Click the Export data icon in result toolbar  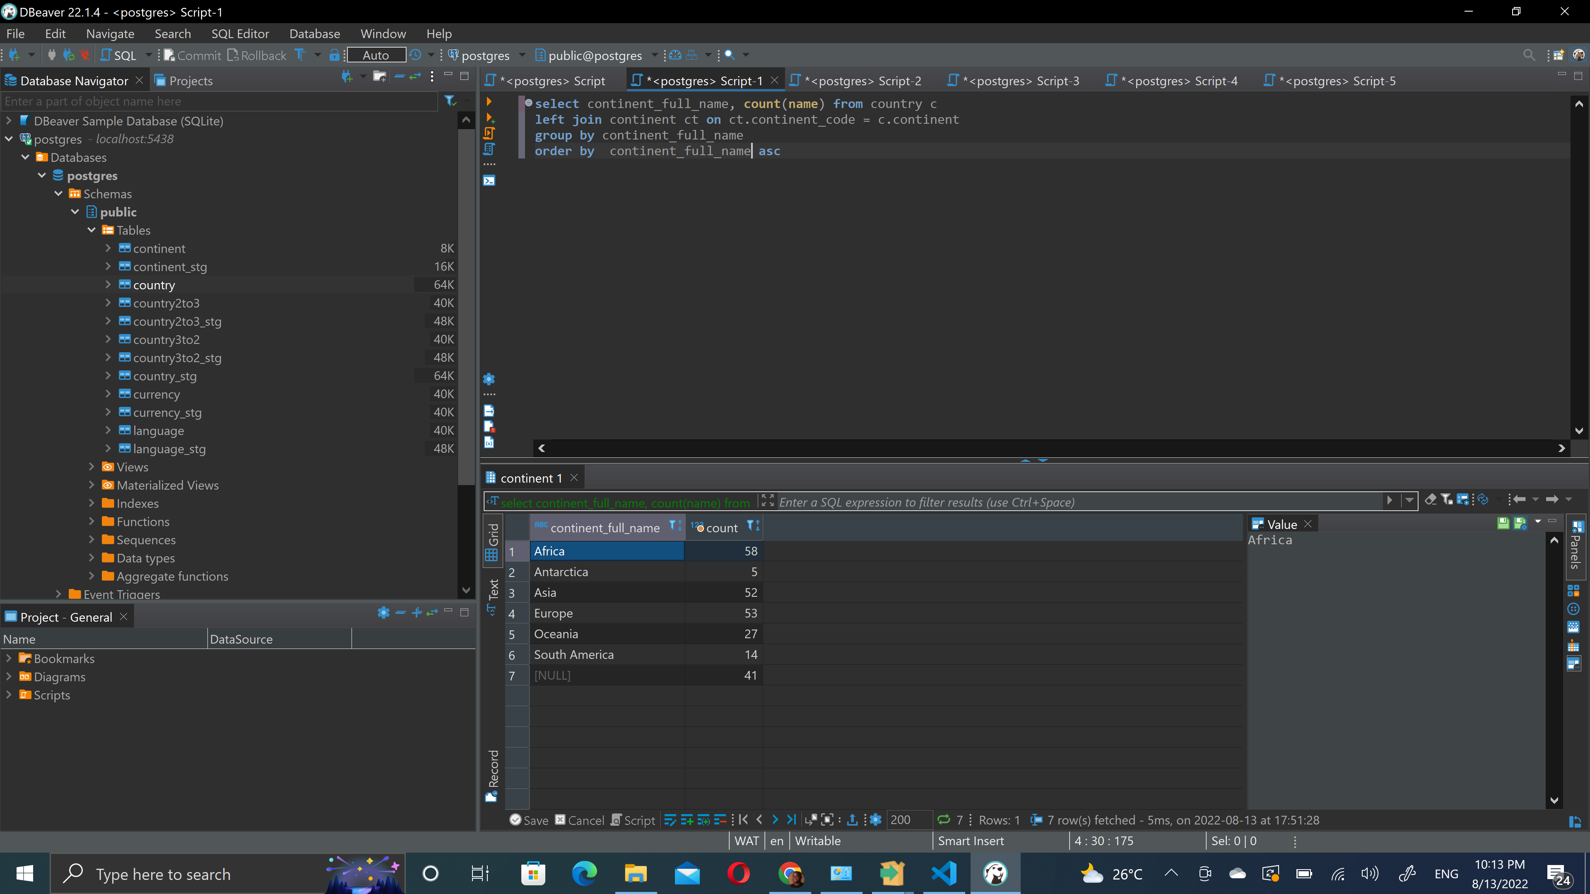click(x=853, y=820)
